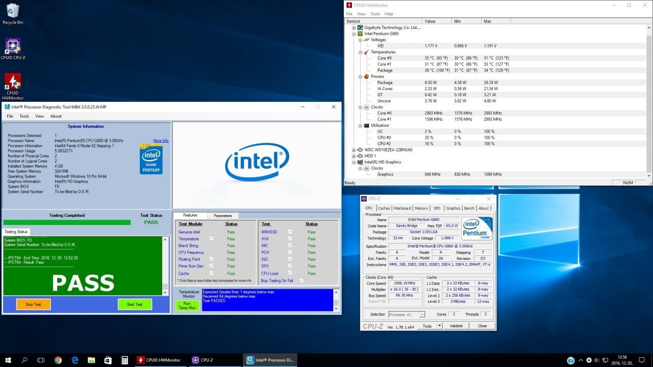Open taskbar search magnifier

point(24,360)
